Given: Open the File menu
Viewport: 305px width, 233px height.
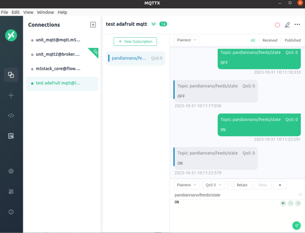Looking at the screenshot, I should point(4,12).
